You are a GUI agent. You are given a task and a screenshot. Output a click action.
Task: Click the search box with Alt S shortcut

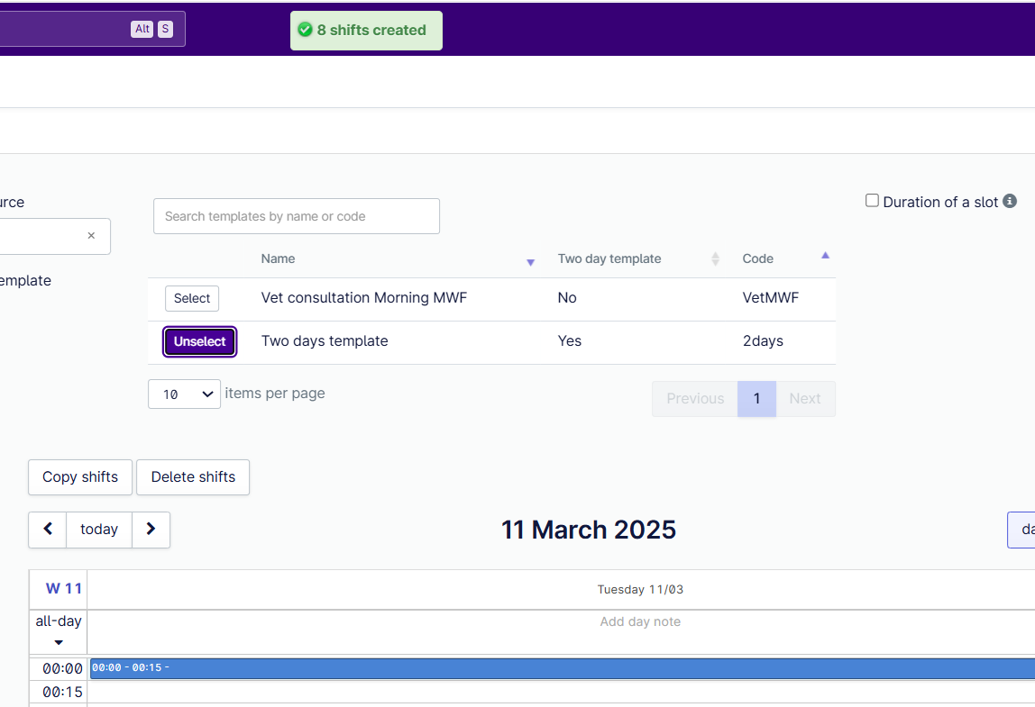(x=92, y=29)
